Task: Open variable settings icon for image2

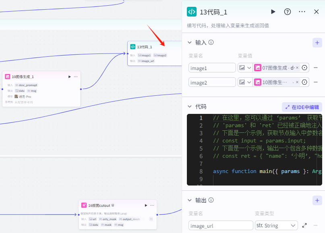Action: pyautogui.click(x=304, y=82)
